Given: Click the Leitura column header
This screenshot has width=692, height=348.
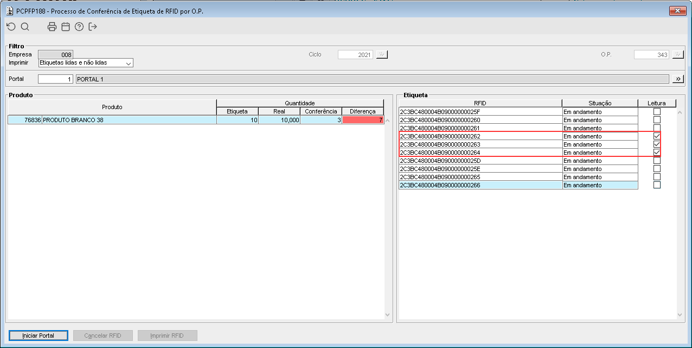Looking at the screenshot, I should [x=657, y=103].
